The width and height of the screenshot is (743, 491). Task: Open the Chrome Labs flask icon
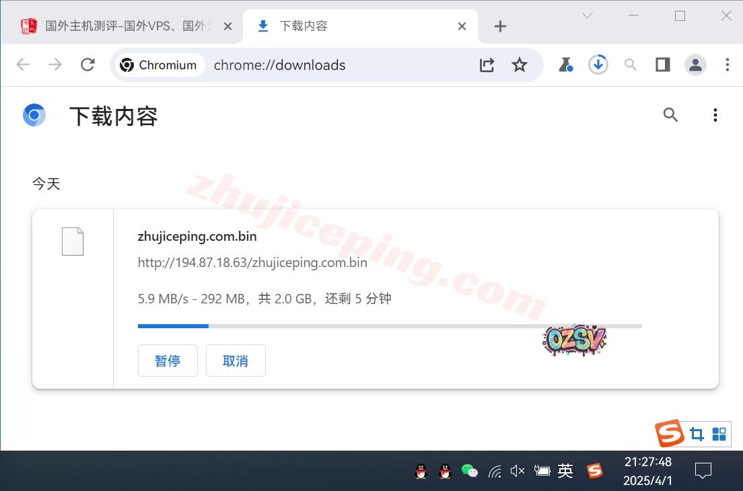(x=565, y=65)
